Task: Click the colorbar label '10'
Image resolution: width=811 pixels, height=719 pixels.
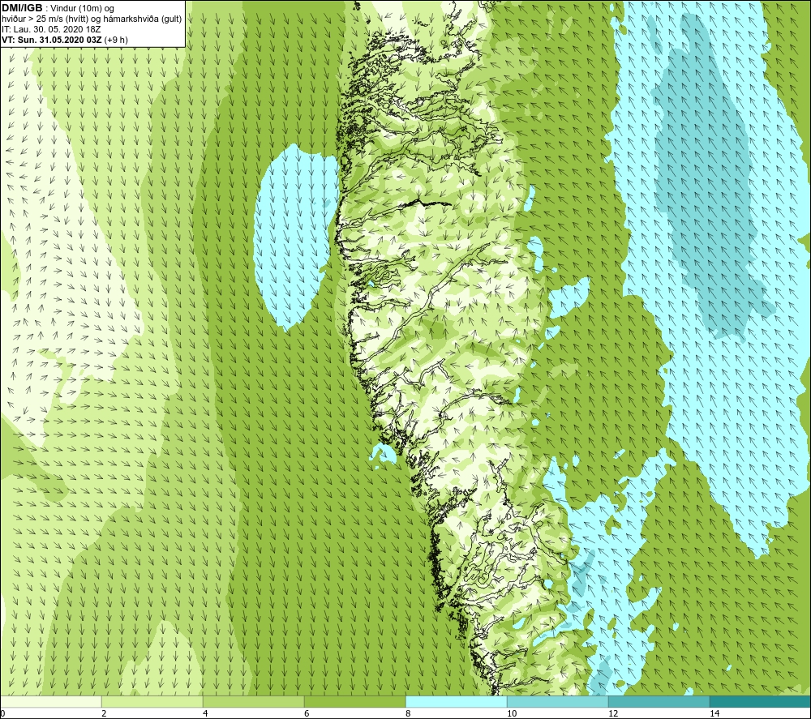Action: point(512,713)
